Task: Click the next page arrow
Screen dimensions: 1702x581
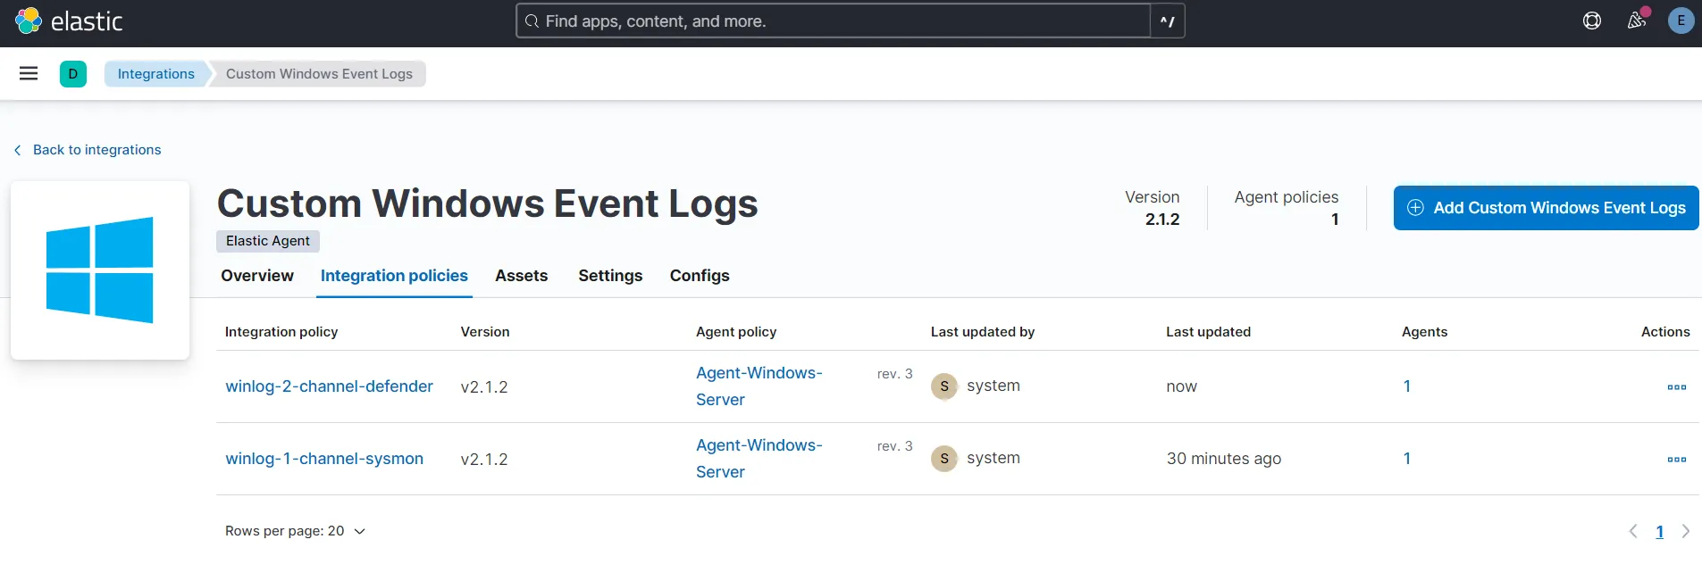Action: click(x=1686, y=531)
